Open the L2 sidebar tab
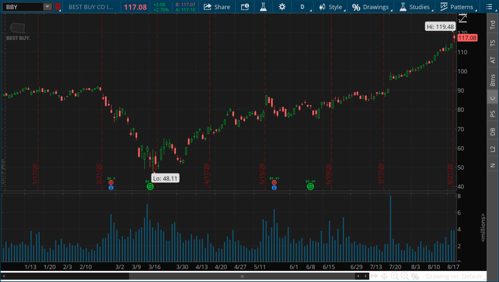The height and width of the screenshot is (282, 499). coord(492,148)
